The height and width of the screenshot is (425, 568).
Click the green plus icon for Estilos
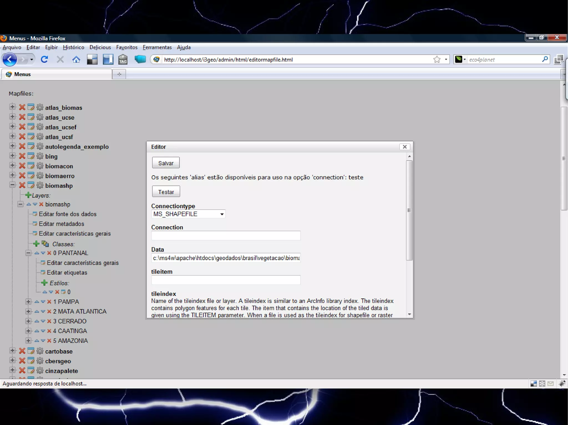tap(44, 283)
